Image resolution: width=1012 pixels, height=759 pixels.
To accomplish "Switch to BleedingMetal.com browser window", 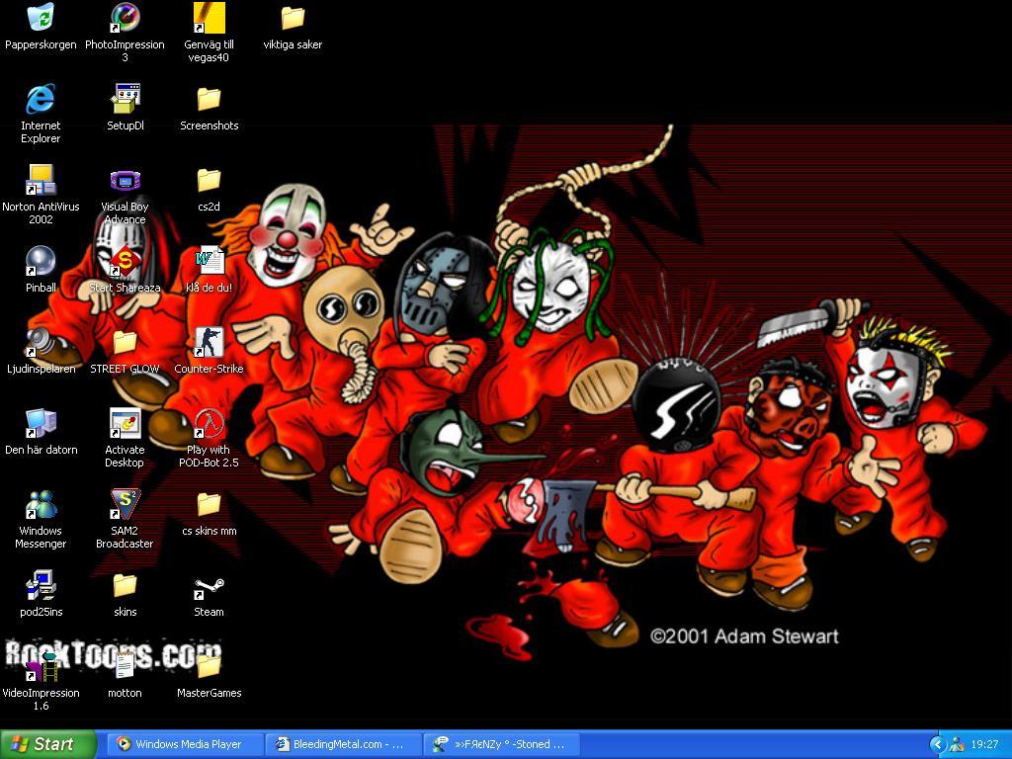I will (343, 744).
